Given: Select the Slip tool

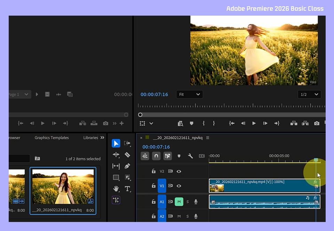Looking at the screenshot, I should coord(116,166).
